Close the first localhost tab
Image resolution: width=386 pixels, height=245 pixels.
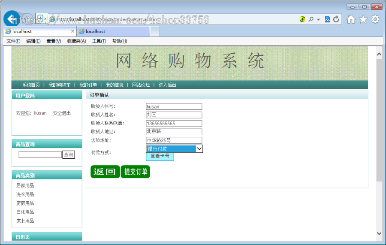point(72,31)
